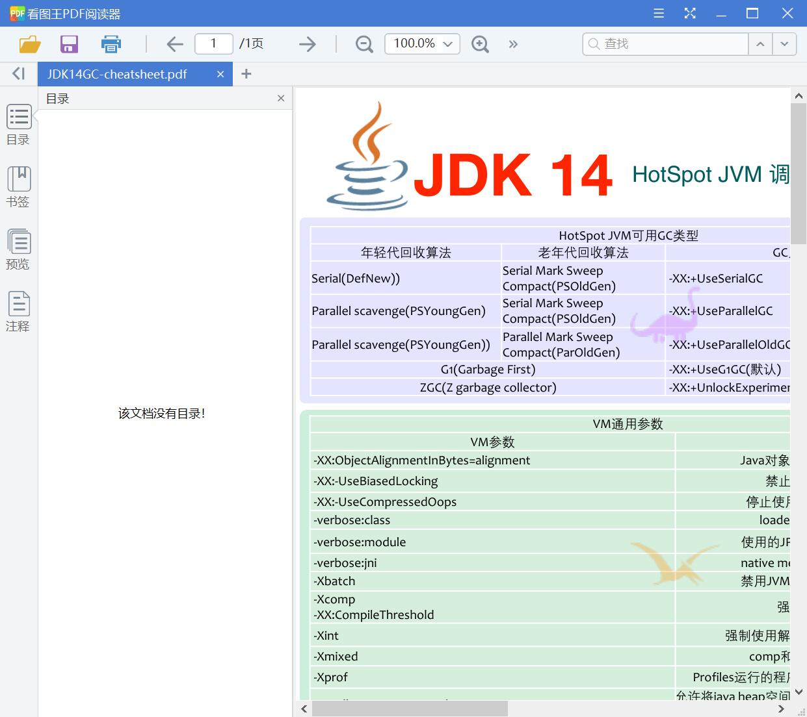Click the G1(Garbage First) row
The width and height of the screenshot is (807, 717).
tap(488, 370)
